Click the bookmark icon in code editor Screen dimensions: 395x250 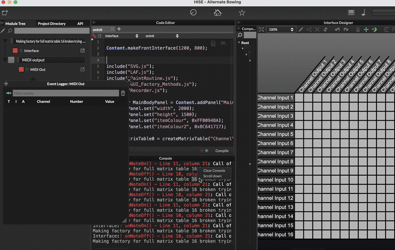(x=213, y=44)
